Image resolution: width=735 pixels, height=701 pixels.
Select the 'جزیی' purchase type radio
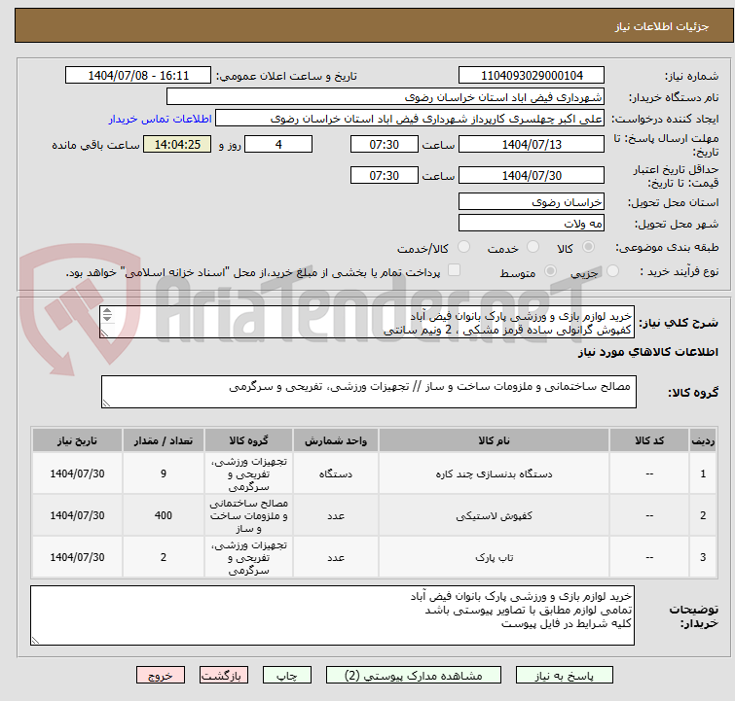tap(612, 270)
